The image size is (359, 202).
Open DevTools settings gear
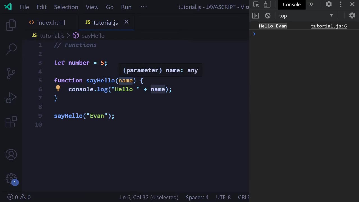pyautogui.click(x=329, y=4)
